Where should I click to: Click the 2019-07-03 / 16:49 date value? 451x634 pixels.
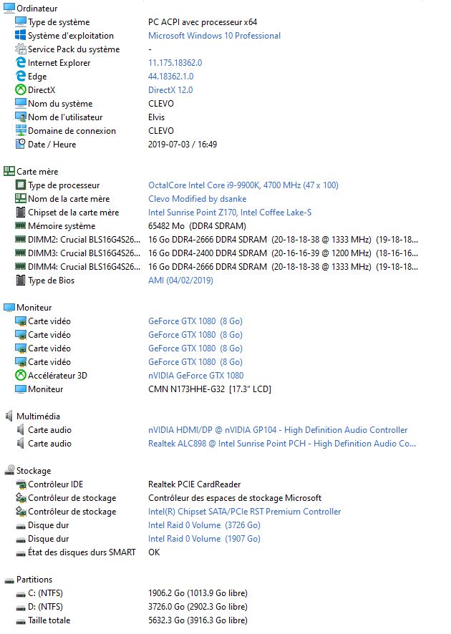[183, 145]
